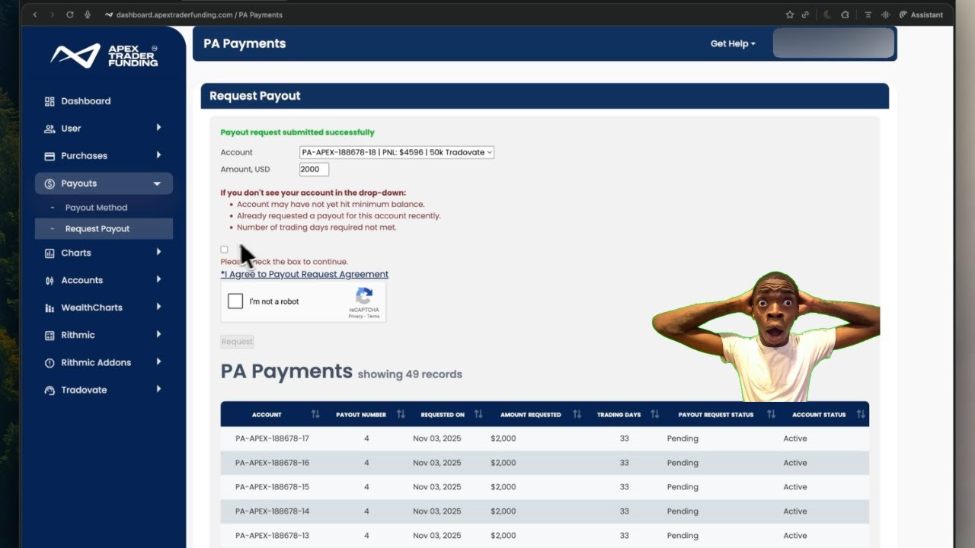Click account cell PA-APEX-188678-14
This screenshot has width=975, height=548.
272,511
